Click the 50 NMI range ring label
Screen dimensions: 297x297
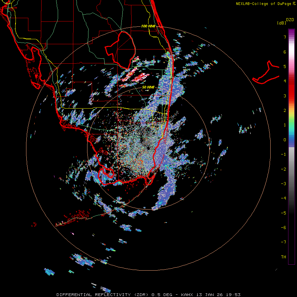pos(148,87)
